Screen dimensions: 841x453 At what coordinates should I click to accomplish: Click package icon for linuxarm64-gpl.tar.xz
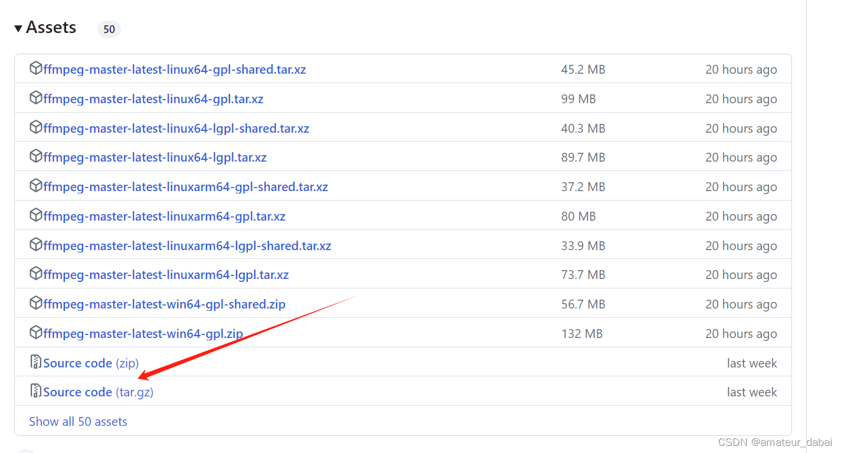(36, 215)
